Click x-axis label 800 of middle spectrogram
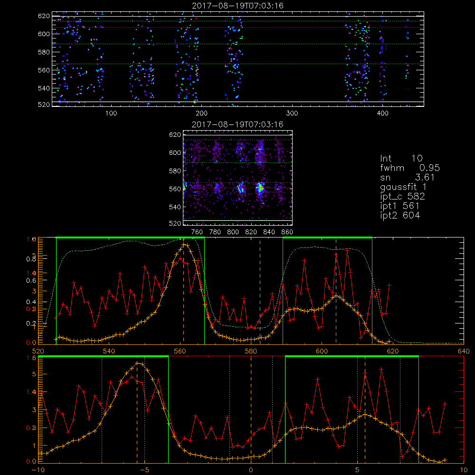The height and width of the screenshot is (475, 475). tap(233, 232)
